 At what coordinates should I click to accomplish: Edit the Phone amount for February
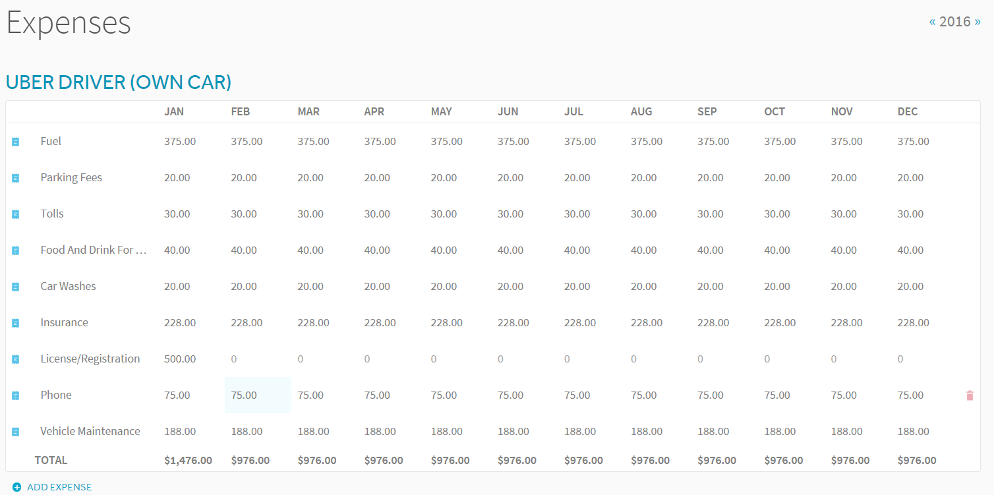[244, 395]
